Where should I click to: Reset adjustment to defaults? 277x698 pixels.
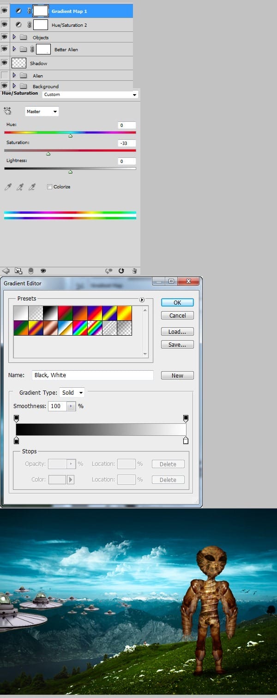click(122, 271)
